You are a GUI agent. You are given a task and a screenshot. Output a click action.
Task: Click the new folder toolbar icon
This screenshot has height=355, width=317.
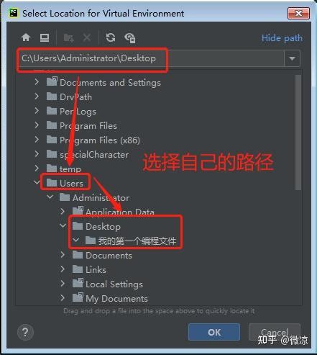point(69,37)
